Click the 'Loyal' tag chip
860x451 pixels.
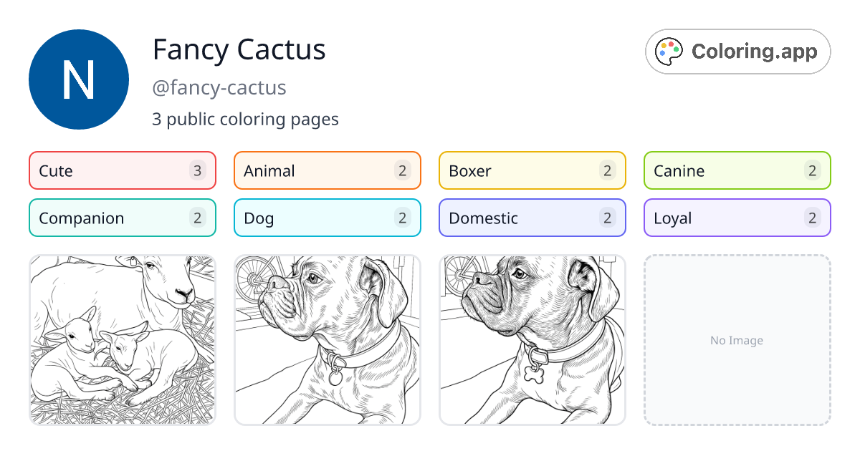pos(737,218)
